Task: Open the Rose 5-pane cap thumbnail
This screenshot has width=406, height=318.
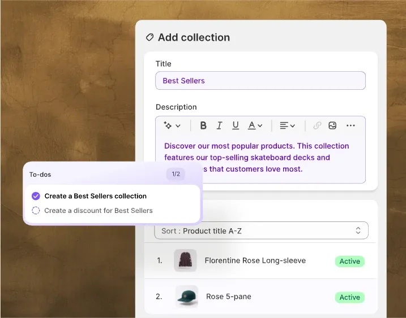Action: [x=186, y=297]
